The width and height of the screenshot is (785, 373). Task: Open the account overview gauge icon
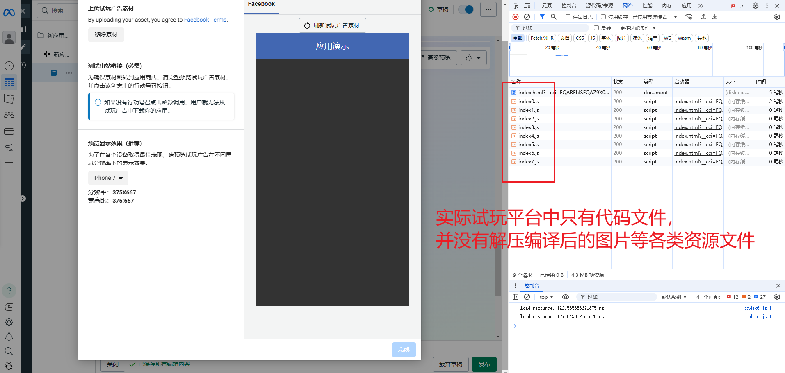pos(9,66)
